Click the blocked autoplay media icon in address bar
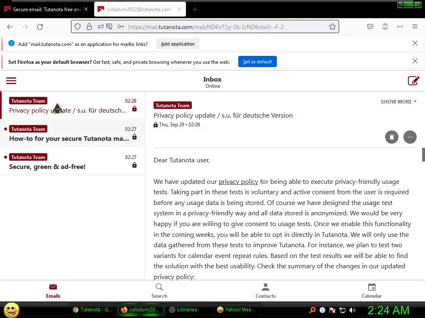This screenshot has height=318, width=425. click(109, 26)
